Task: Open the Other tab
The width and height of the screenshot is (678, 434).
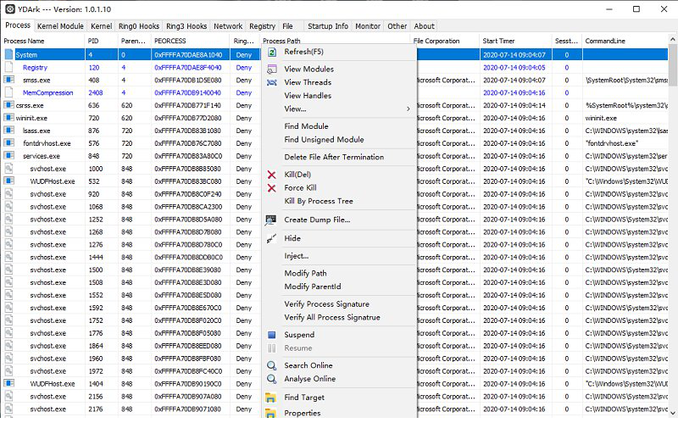Action: [397, 26]
